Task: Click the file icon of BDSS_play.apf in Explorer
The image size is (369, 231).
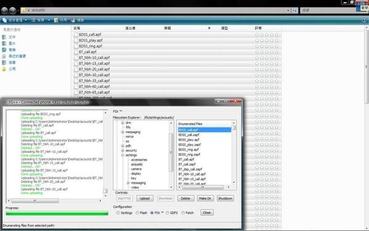Action: 76,40
